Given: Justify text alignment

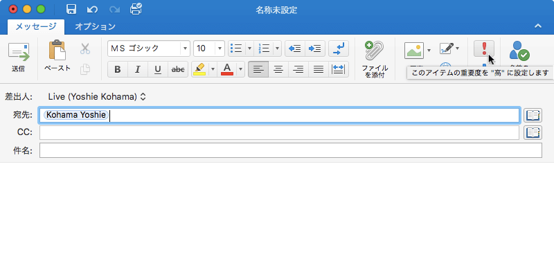Looking at the screenshot, I should tap(319, 69).
